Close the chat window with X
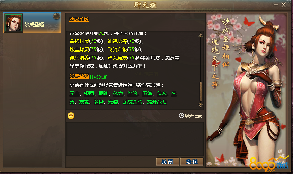 tap(283, 5)
